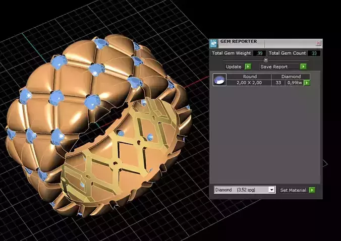Click the Update button label
341x241 pixels.
point(234,67)
